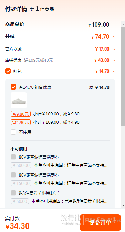This screenshot has height=232, width=125.
Task: Select the 不使用 checkbox
Action: click(x=13, y=132)
